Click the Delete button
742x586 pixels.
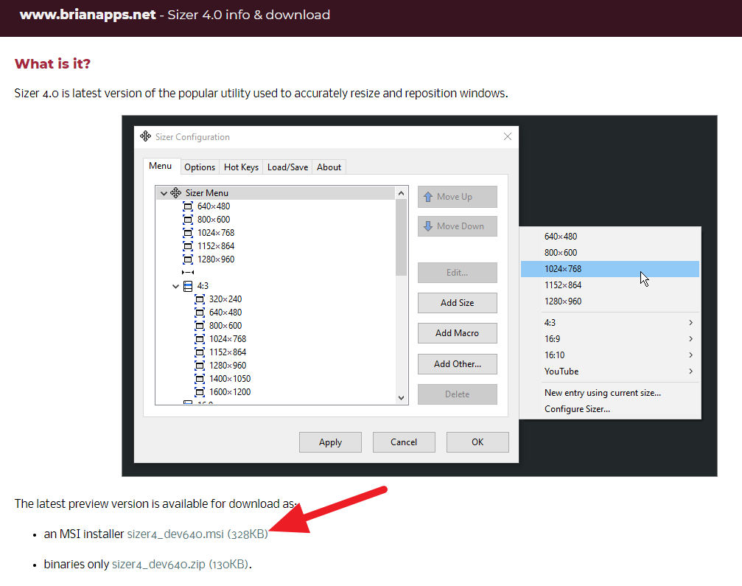click(x=457, y=394)
